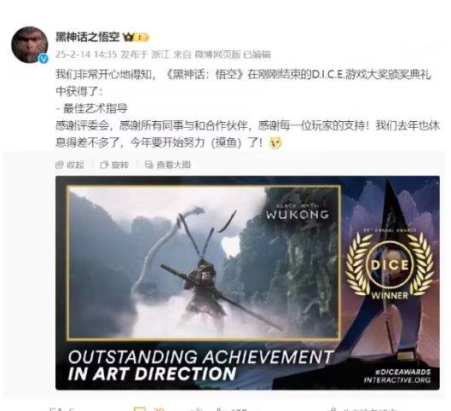Open the 黑神话之悟空 username link
The image size is (451, 411).
[88, 38]
